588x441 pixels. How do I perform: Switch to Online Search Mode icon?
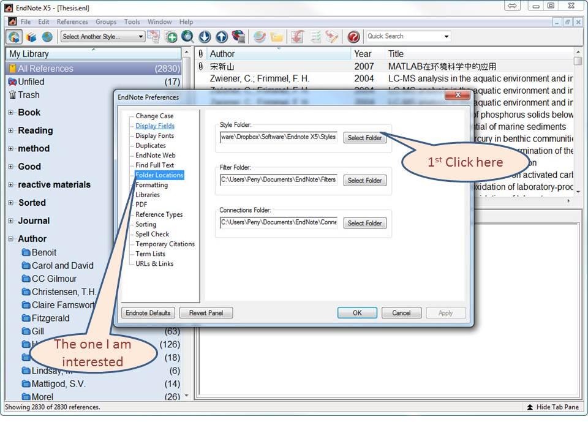[x=31, y=37]
